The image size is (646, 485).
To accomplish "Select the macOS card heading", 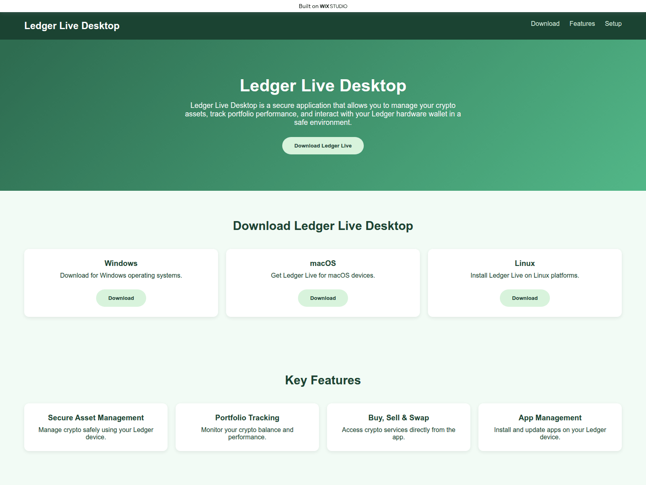I will [x=323, y=263].
